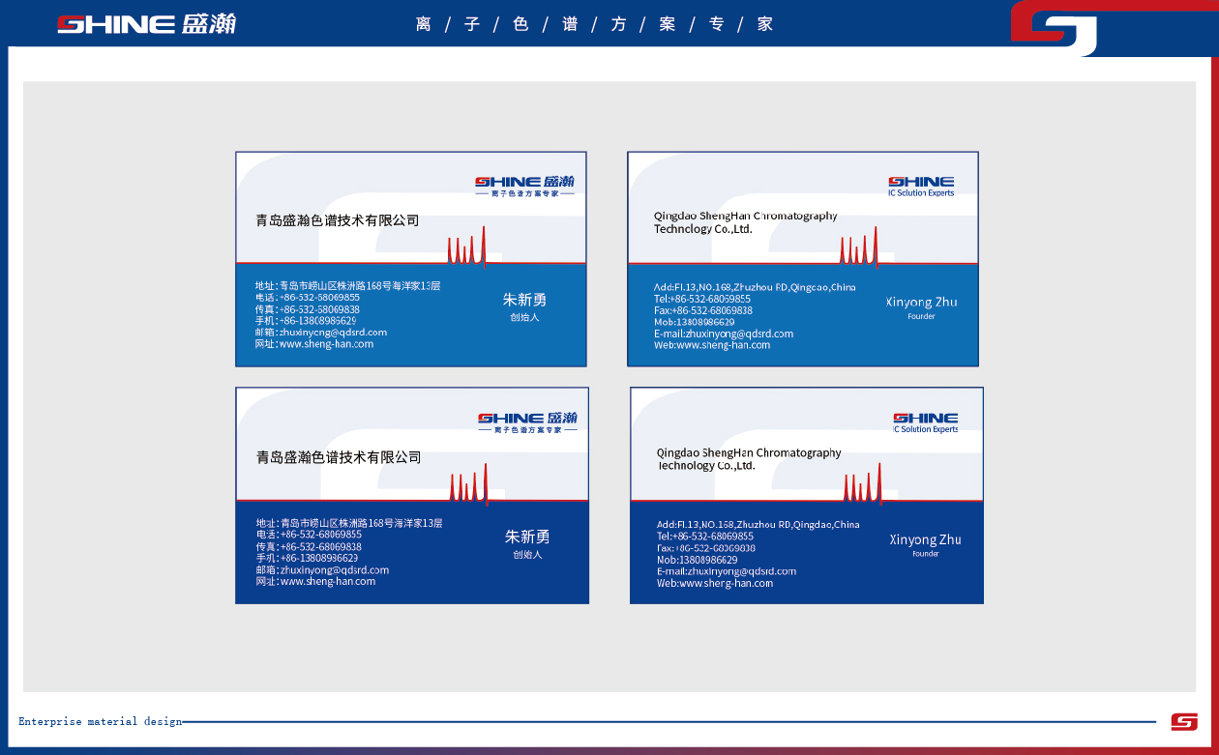Click red chromatogram peaks on light-blue Chinese card
The width and height of the screenshot is (1219, 755).
pos(467,246)
